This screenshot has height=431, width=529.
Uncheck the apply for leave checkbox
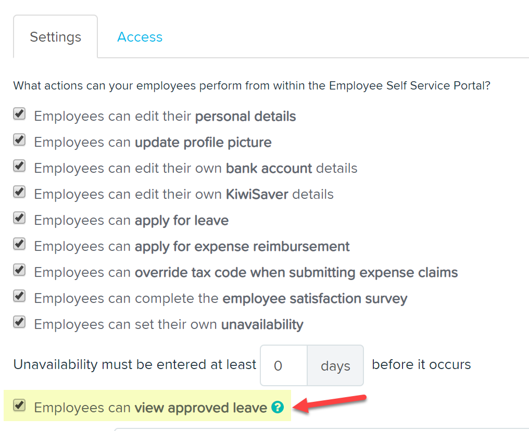point(19,218)
